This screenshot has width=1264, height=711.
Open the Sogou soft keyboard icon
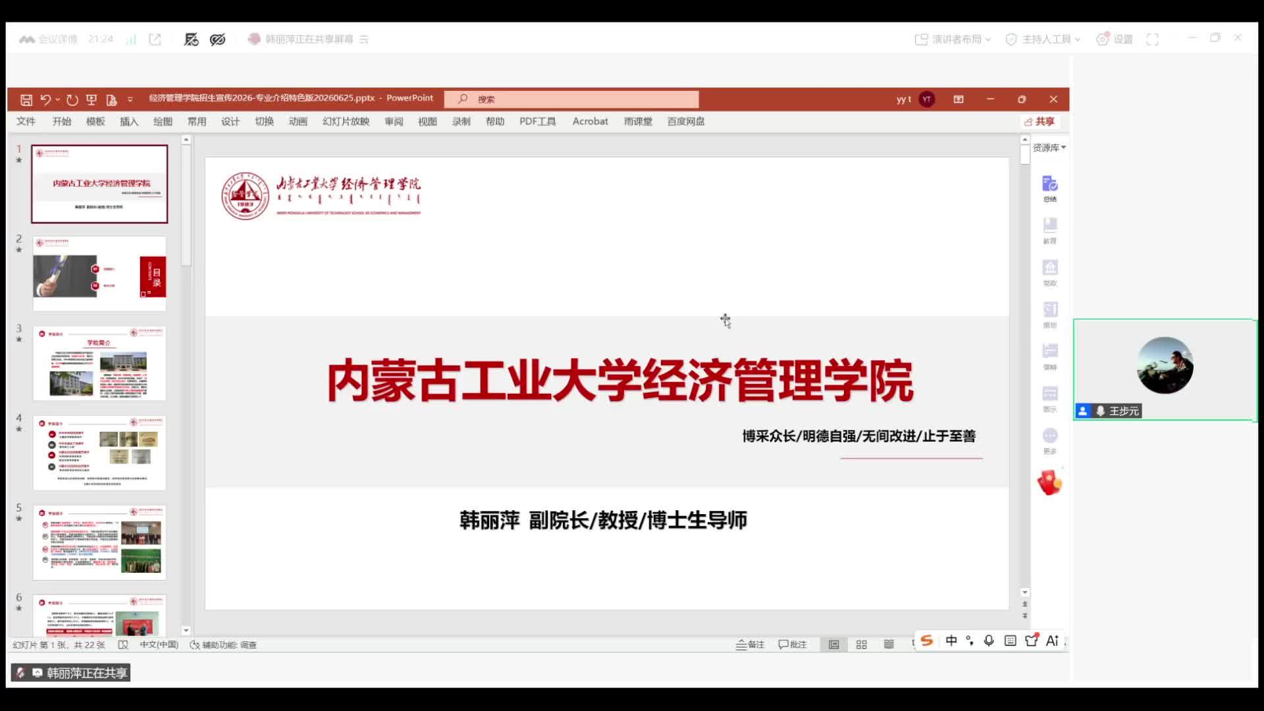coord(1011,641)
